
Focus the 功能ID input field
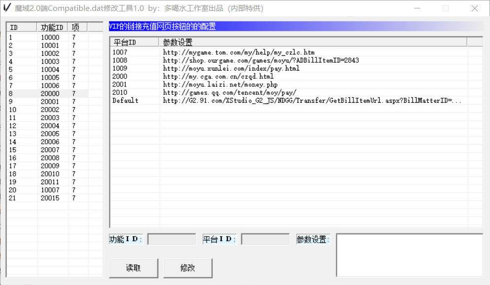coord(172,239)
